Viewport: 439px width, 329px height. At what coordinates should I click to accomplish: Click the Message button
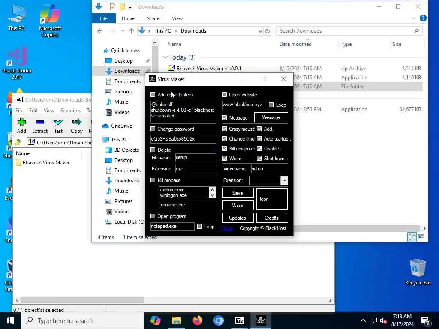pyautogui.click(x=271, y=117)
